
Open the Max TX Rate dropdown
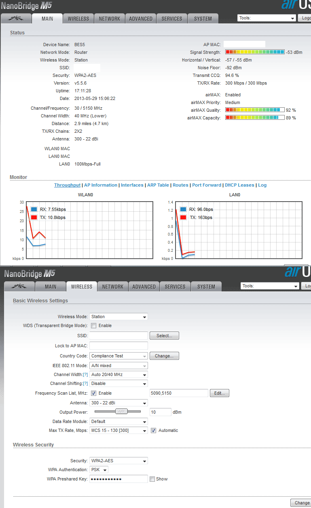(x=118, y=430)
